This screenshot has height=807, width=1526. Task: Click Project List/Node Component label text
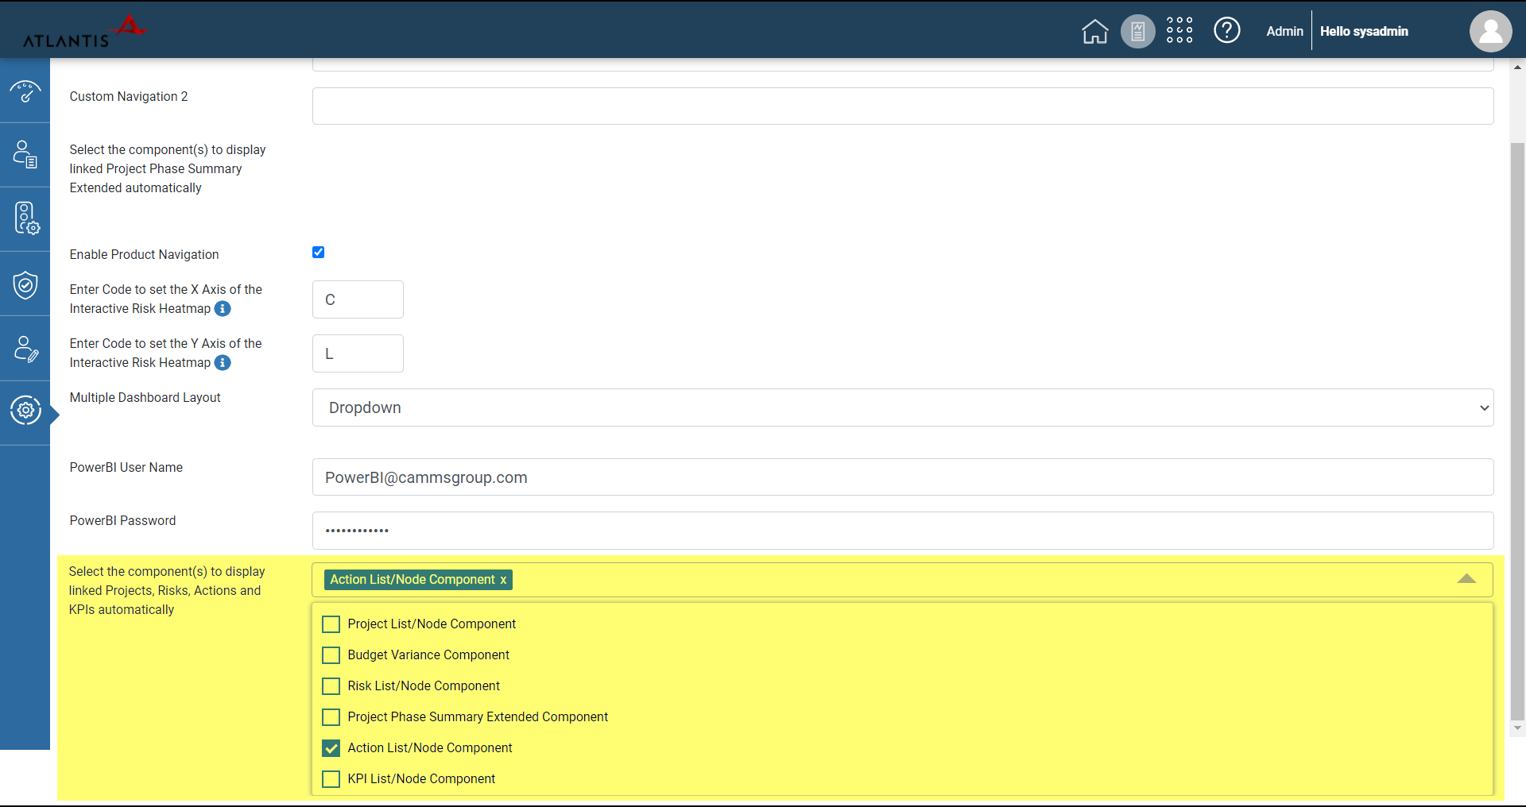[432, 624]
